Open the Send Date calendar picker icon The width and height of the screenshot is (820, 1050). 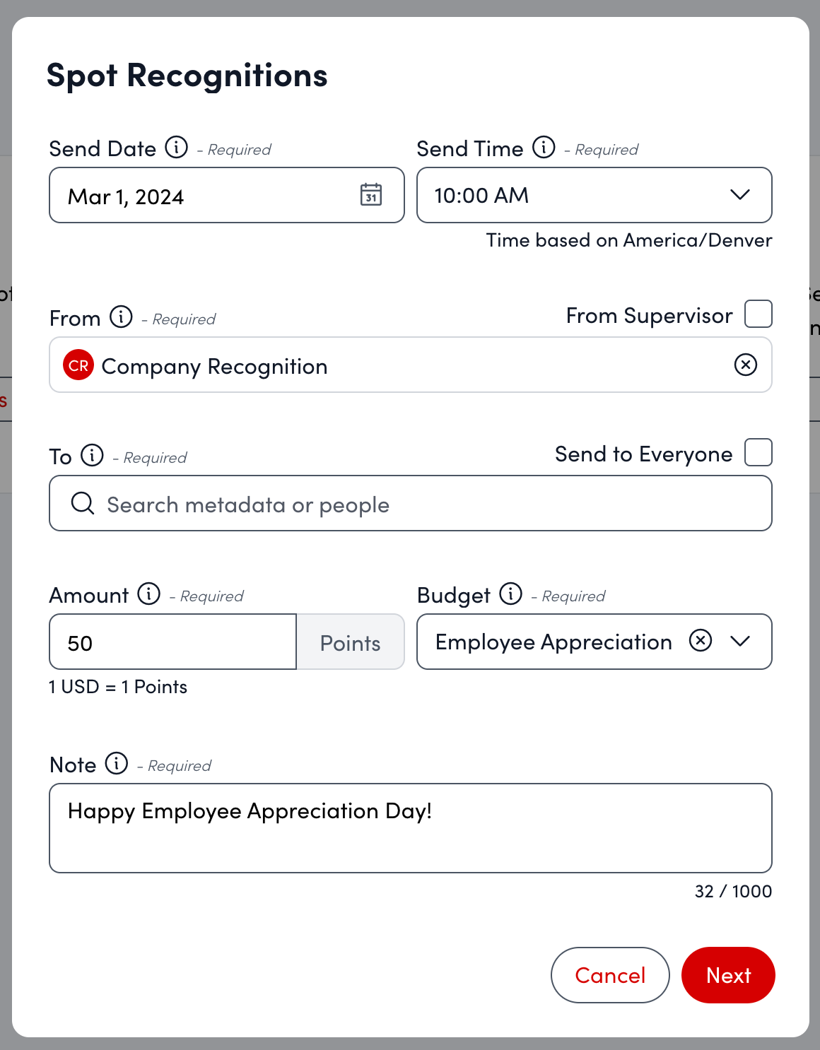[x=371, y=195]
